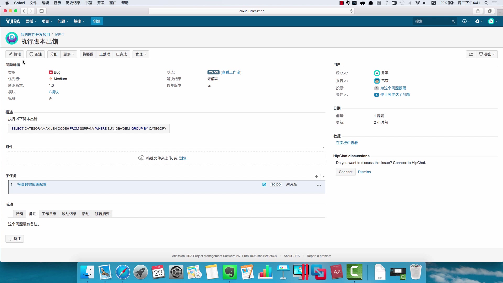Open the 导出 export dropdown
503x283 pixels.
487,54
